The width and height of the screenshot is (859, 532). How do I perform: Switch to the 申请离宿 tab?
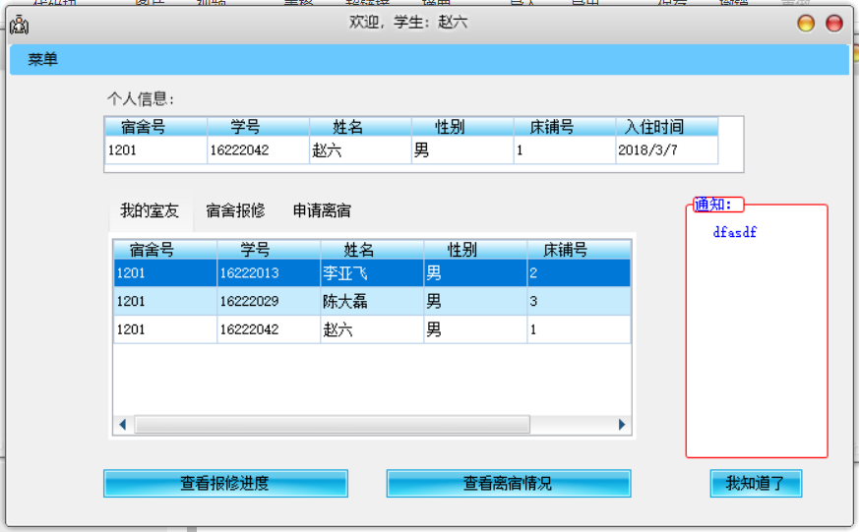coord(322,210)
